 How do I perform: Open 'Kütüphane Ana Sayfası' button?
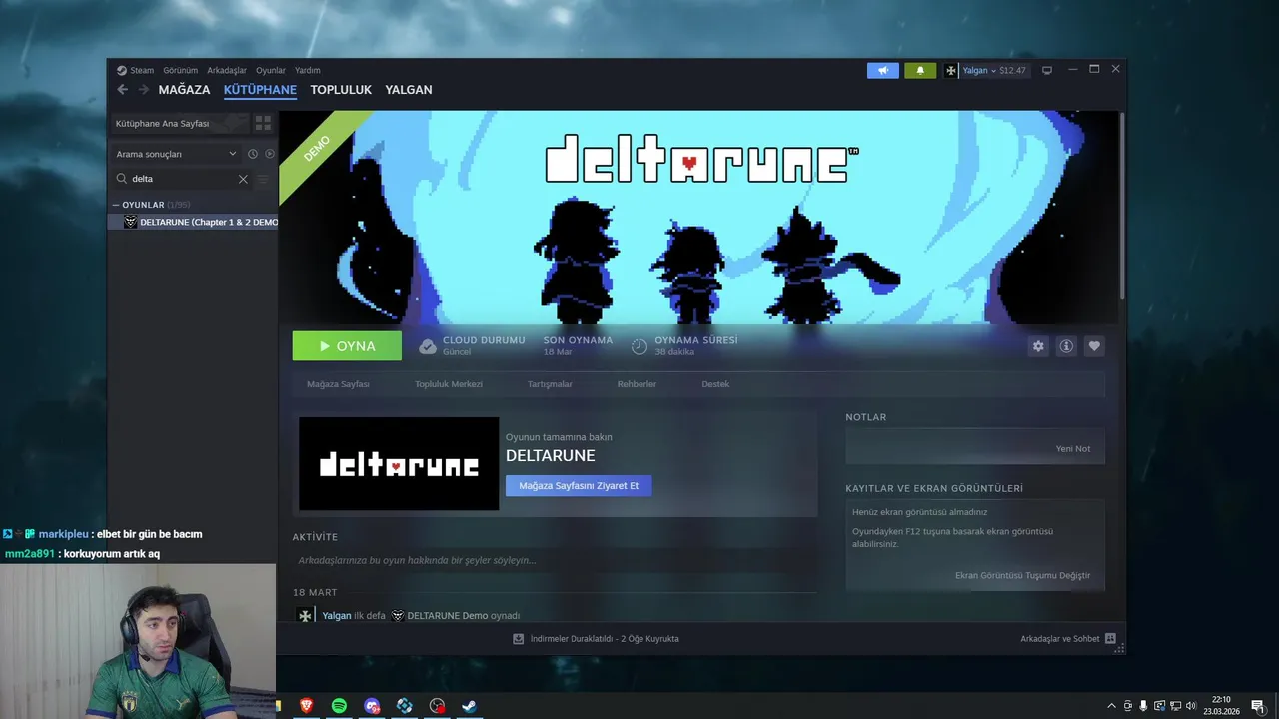pyautogui.click(x=179, y=123)
